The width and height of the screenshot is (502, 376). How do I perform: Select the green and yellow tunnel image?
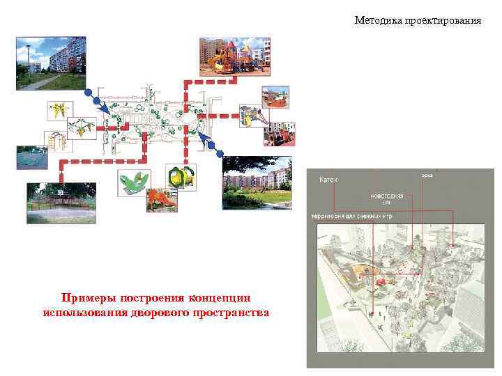coord(181,177)
